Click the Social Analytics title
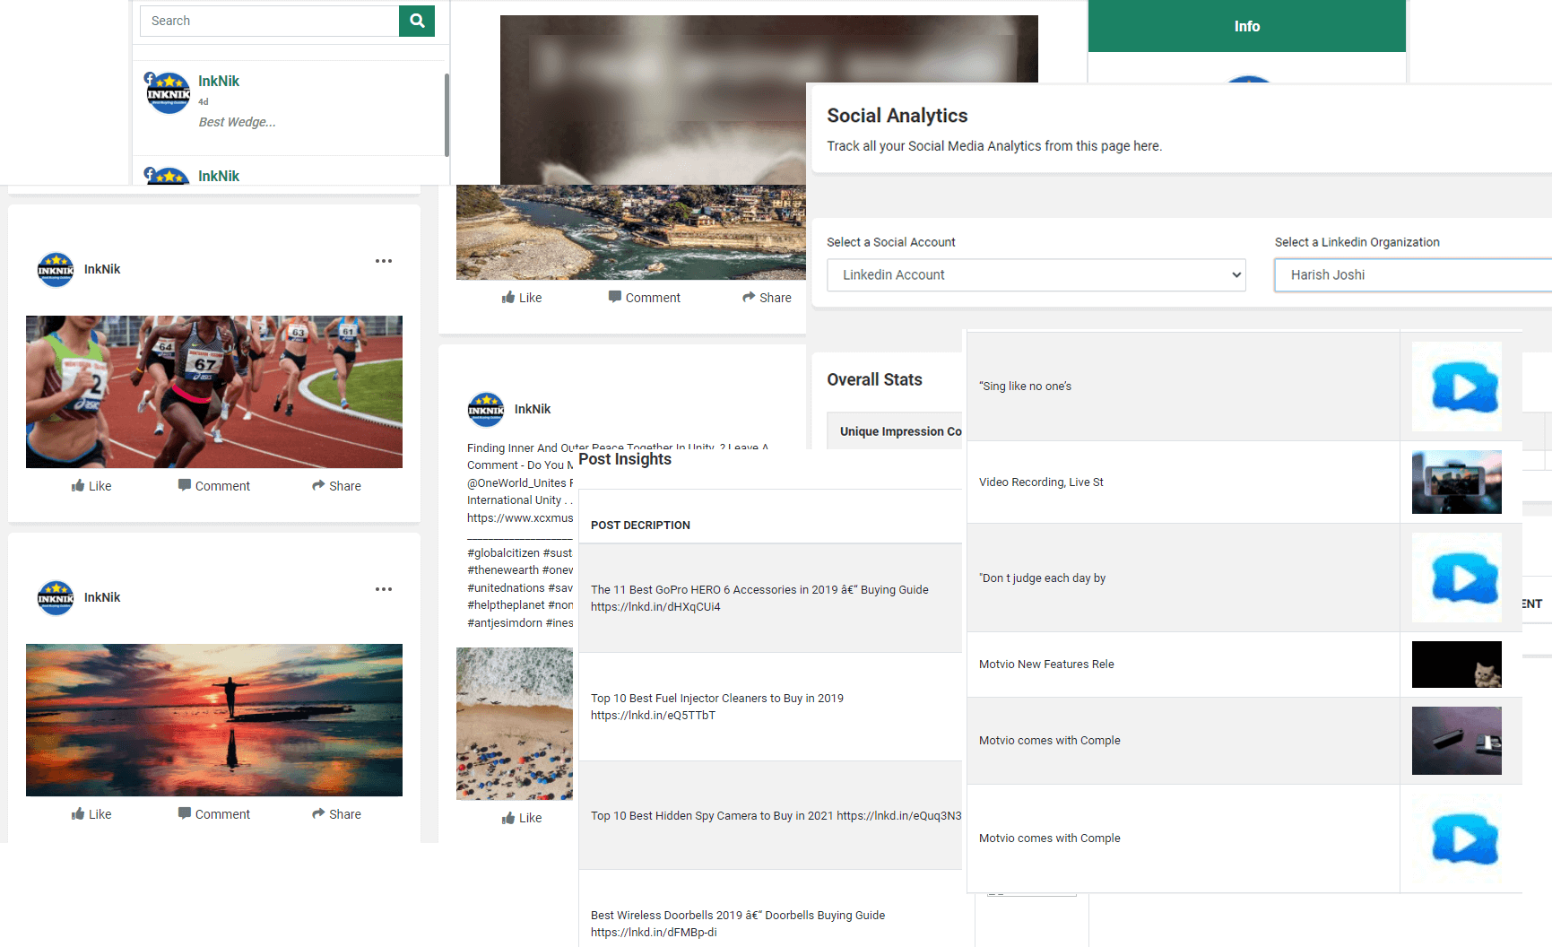 [x=897, y=116]
